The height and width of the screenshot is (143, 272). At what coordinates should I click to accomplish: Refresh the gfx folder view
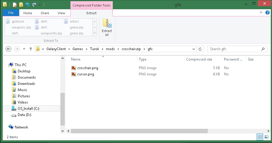(200, 49)
